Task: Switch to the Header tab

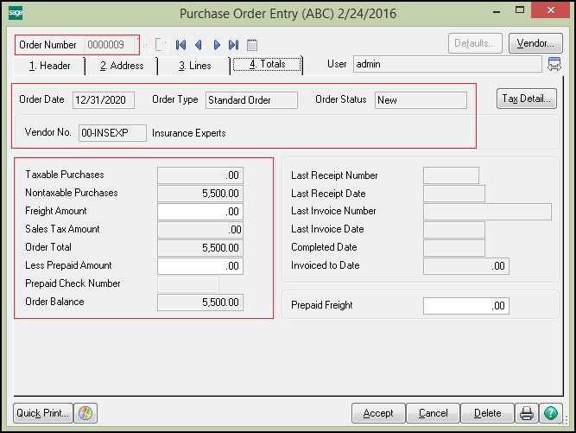Action: (x=48, y=65)
